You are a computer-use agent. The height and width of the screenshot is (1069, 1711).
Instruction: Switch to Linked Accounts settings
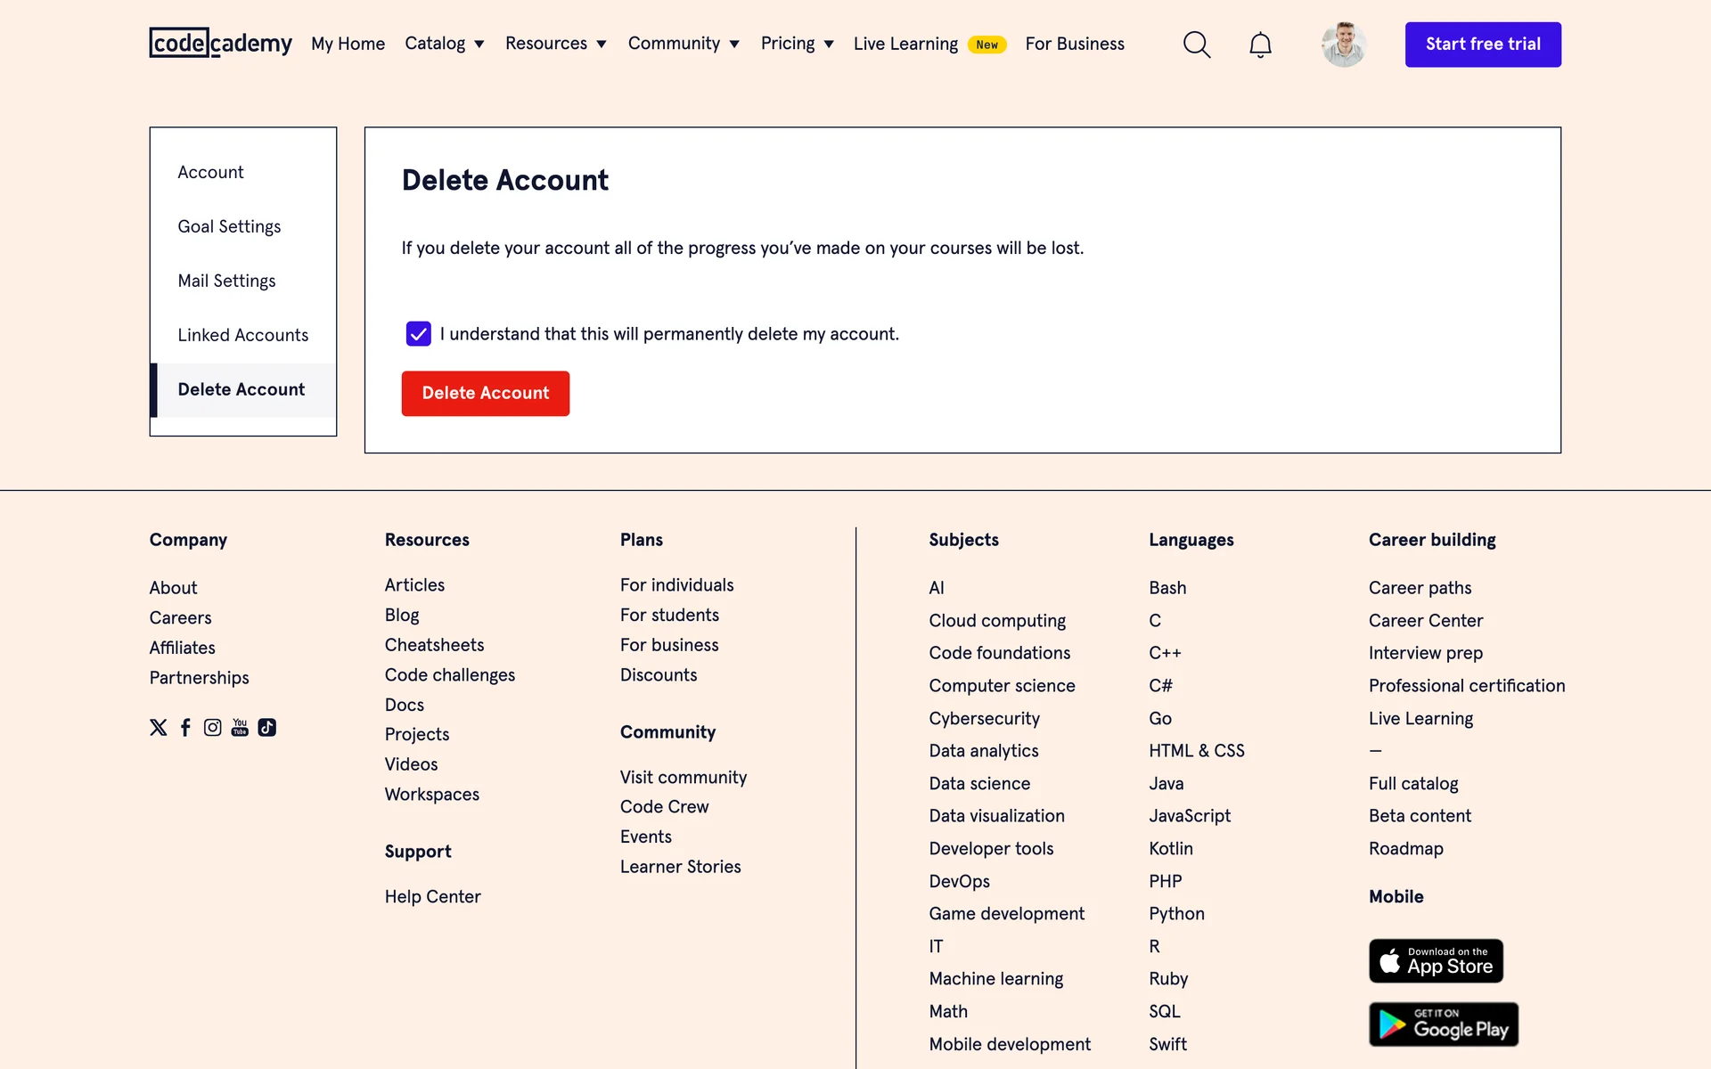tap(242, 335)
